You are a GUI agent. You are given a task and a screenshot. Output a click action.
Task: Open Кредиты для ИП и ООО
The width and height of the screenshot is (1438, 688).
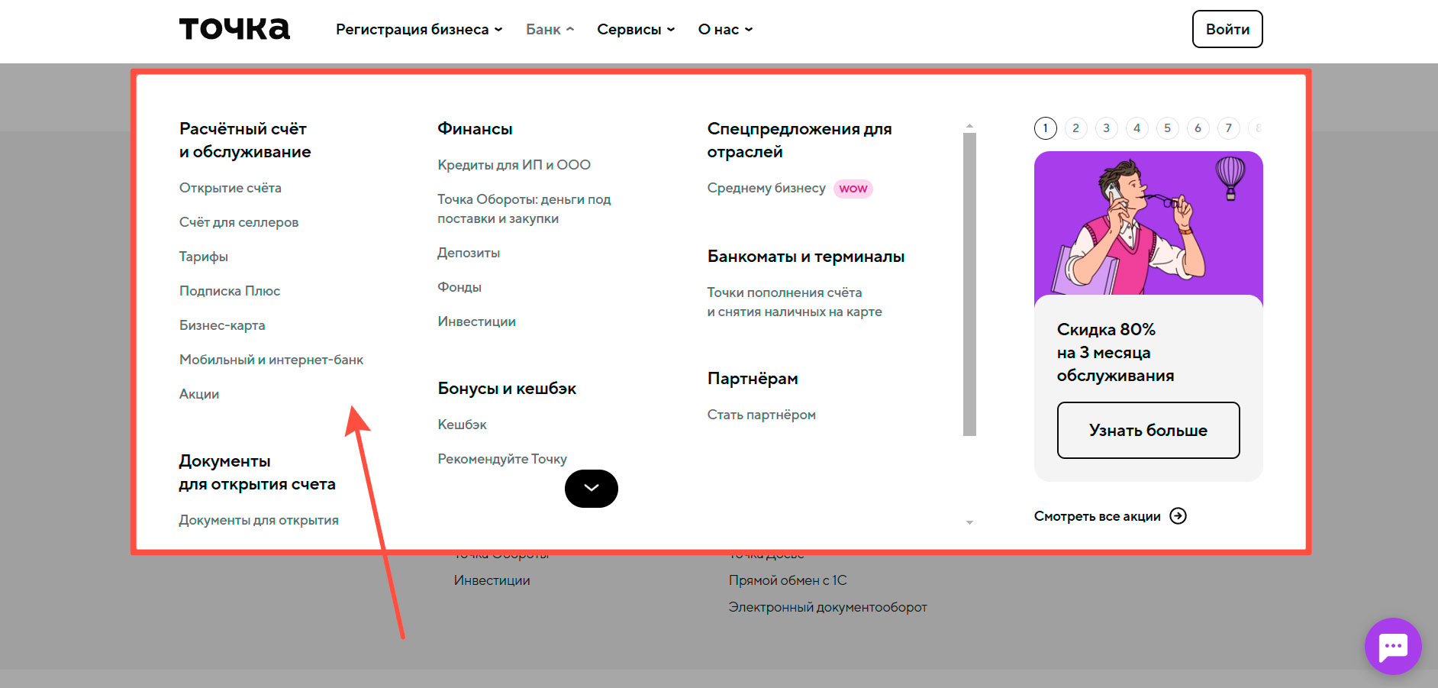point(514,165)
